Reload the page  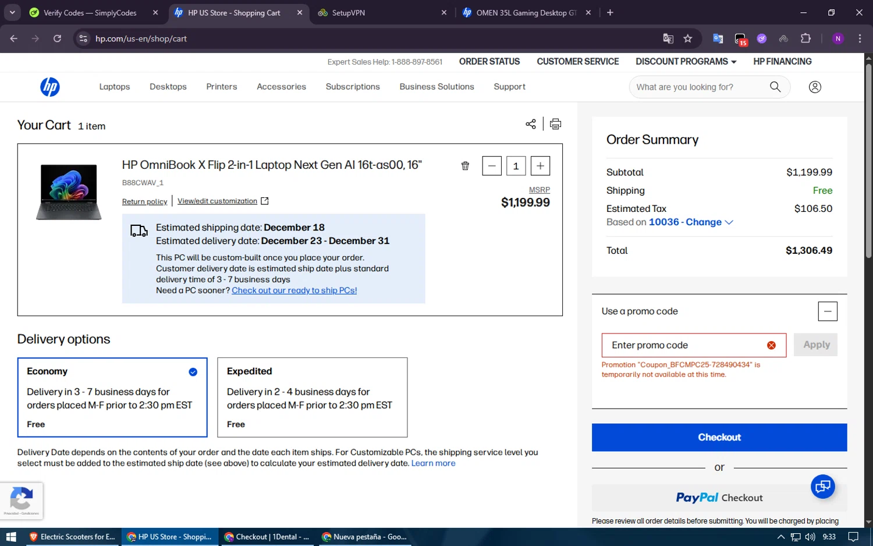[x=57, y=38]
